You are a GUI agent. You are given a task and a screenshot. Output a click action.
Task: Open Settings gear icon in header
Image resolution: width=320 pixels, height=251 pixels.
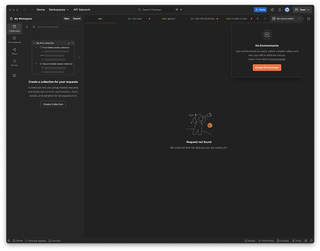(272, 10)
